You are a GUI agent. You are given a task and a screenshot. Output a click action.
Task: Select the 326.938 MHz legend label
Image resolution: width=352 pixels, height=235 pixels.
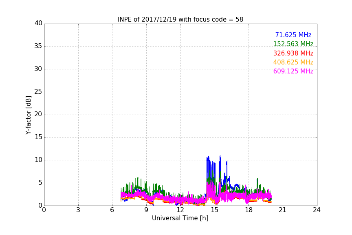(293, 53)
